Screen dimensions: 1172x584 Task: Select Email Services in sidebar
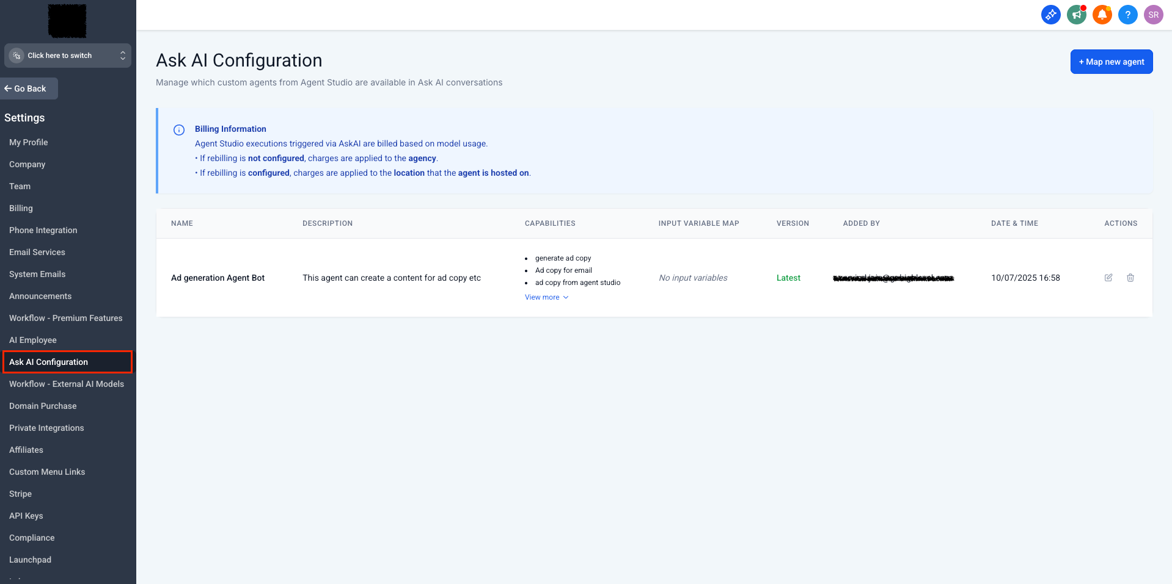(37, 252)
